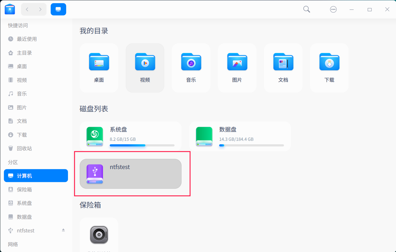Minimize the file manager window
Screen dimensions: 396x252
coord(352,10)
